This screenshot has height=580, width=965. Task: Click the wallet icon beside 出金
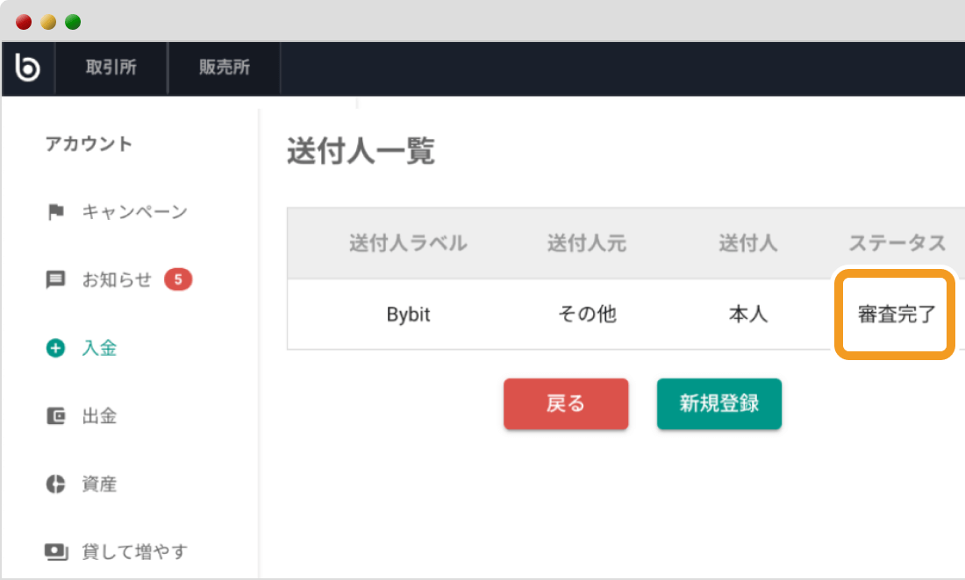(x=55, y=416)
